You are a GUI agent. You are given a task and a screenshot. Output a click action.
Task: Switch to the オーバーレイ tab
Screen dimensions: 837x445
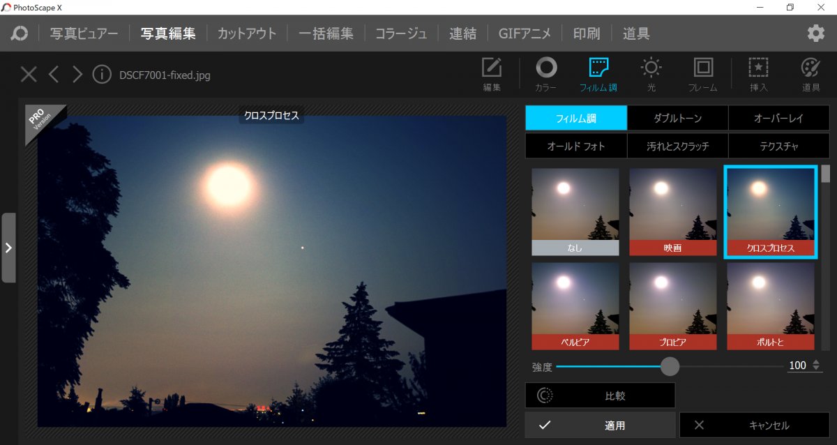778,119
